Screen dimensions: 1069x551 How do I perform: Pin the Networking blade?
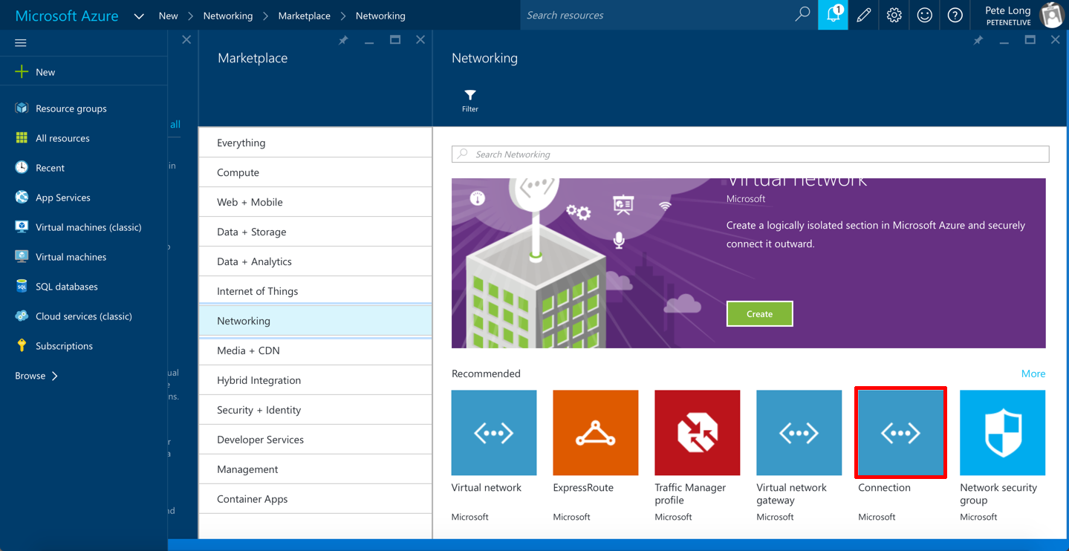point(978,40)
